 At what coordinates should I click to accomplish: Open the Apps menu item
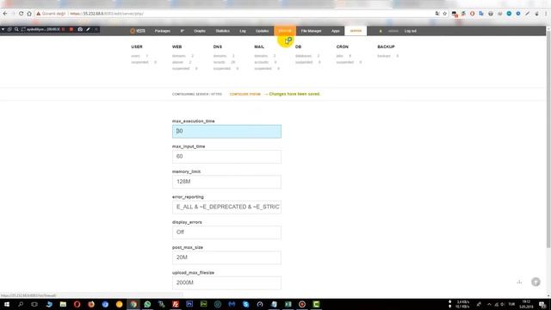336,31
